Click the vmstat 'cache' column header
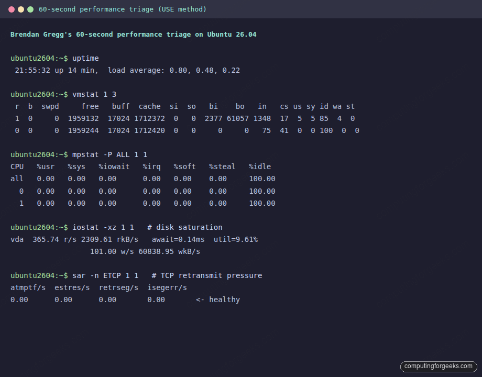This screenshot has height=377, width=482. [x=149, y=106]
